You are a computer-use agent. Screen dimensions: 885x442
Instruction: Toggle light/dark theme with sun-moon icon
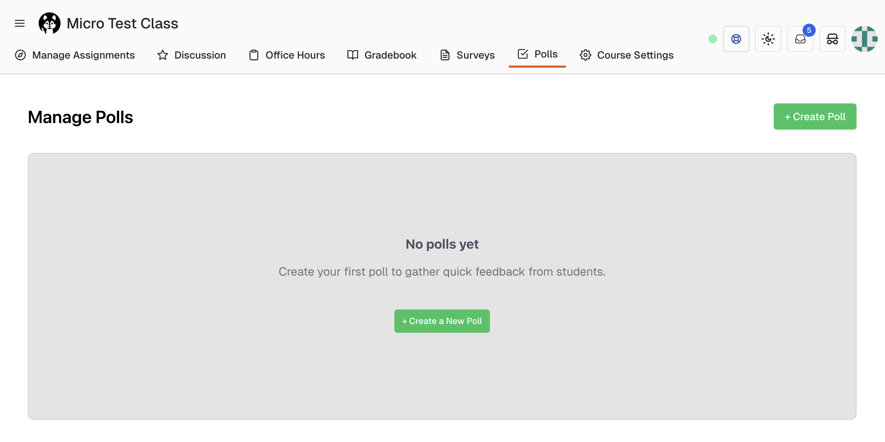pyautogui.click(x=768, y=39)
